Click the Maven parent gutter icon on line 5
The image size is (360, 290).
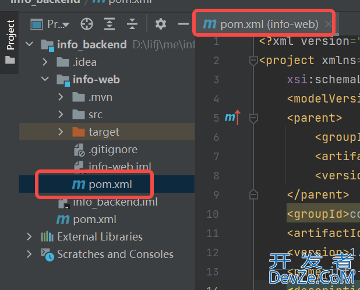tap(232, 118)
